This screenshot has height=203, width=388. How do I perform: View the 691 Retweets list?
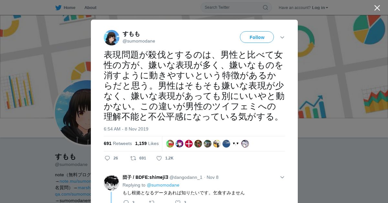pos(118,143)
